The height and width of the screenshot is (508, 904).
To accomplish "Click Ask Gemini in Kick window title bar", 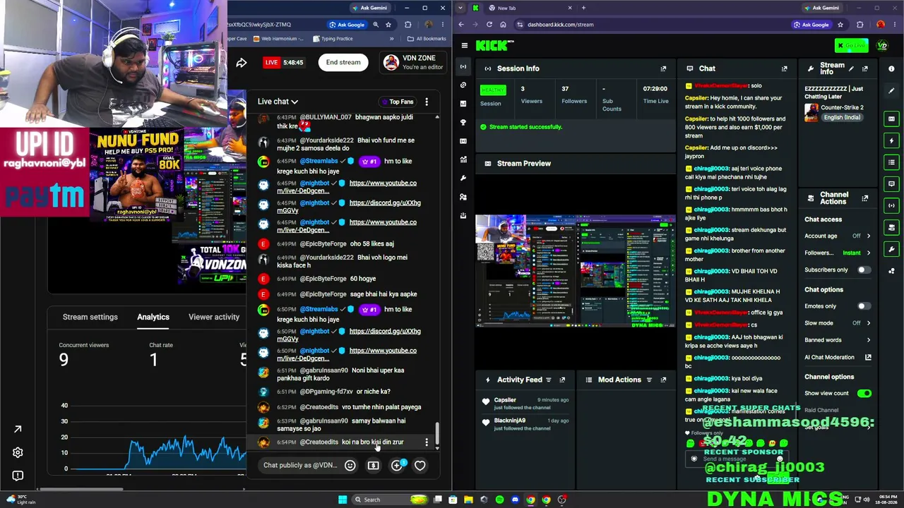I will click(x=822, y=8).
